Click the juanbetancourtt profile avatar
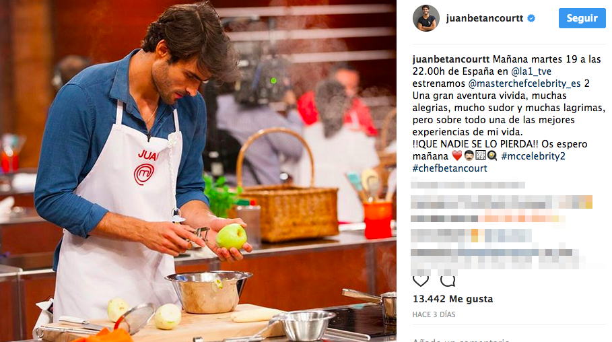 [x=426, y=18]
